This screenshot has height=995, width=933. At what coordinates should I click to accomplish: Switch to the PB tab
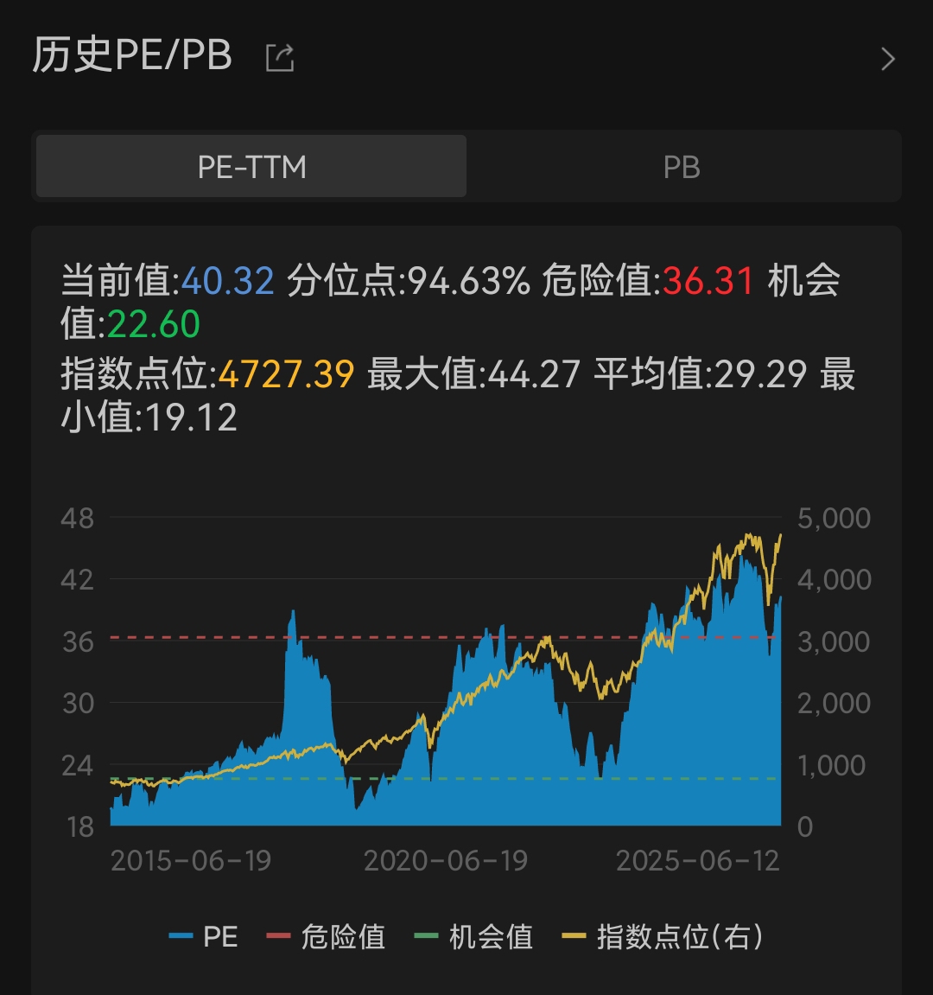682,166
